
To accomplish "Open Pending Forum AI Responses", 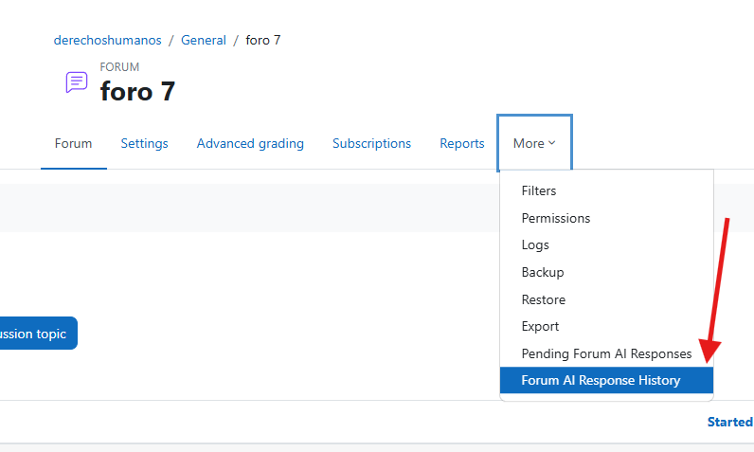I will [x=606, y=354].
